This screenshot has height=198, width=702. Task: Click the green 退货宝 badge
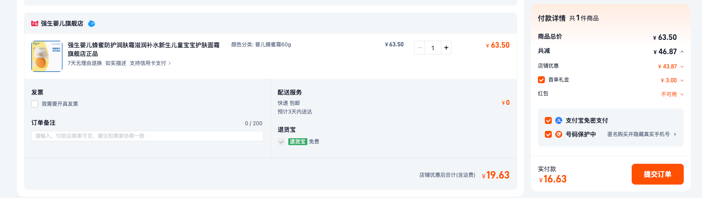pyautogui.click(x=298, y=142)
